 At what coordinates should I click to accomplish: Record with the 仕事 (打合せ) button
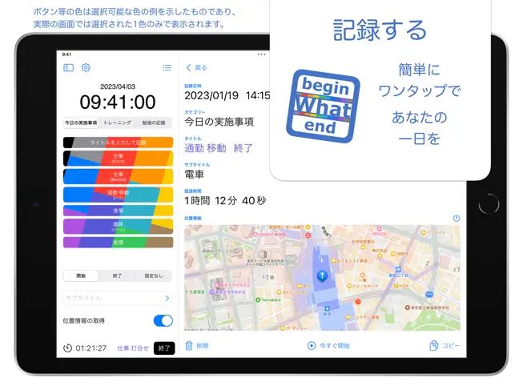(x=118, y=159)
